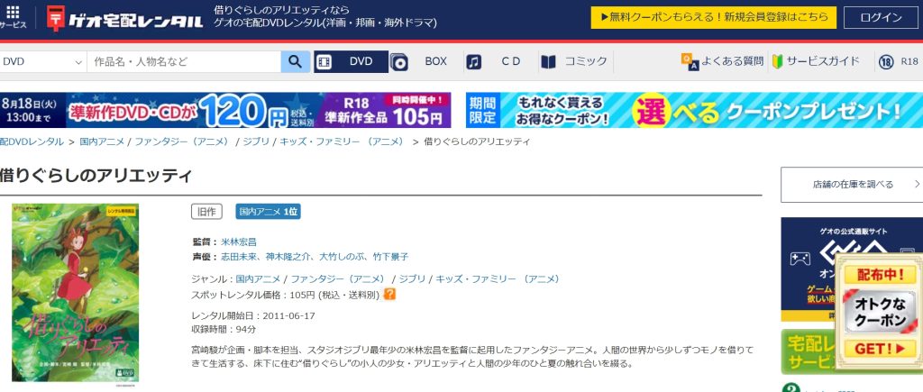Click the レンタル開始日：2011-06-17 text
Screen dimensions: 923x392
[253, 316]
